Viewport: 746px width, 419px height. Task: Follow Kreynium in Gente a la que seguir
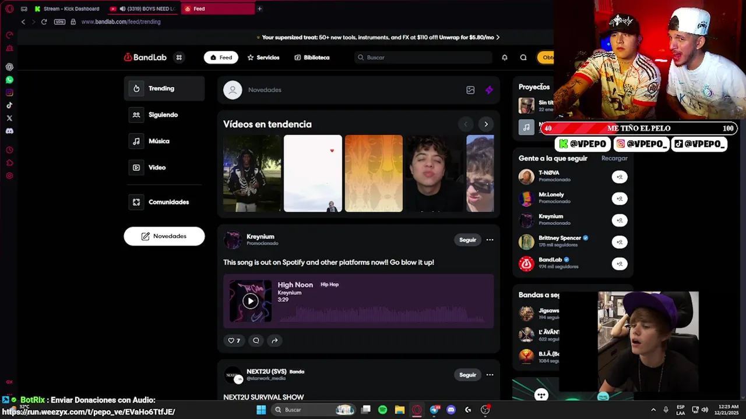click(620, 220)
